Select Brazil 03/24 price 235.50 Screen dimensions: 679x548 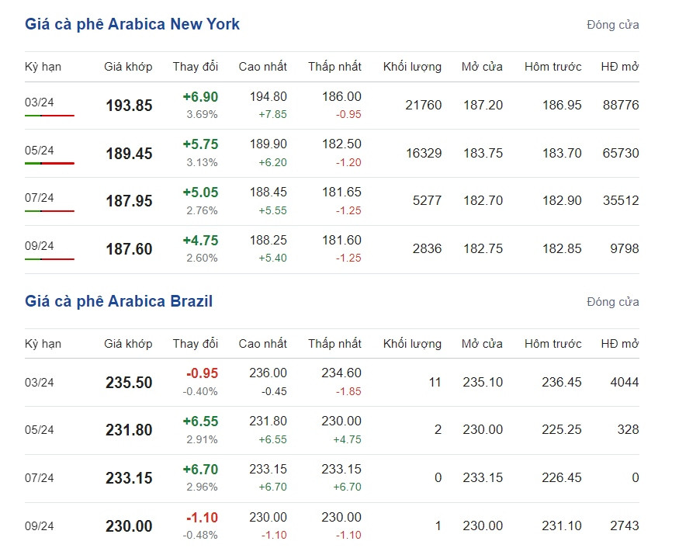tap(129, 383)
